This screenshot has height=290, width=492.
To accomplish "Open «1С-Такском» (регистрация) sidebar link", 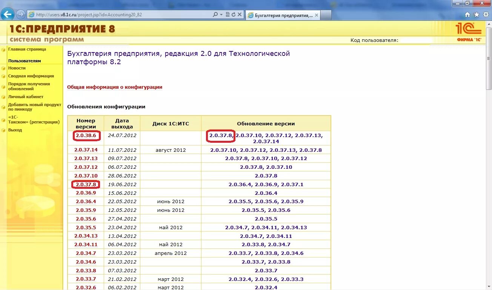I will 34,120.
